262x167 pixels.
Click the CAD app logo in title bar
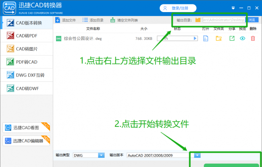tap(10, 8)
